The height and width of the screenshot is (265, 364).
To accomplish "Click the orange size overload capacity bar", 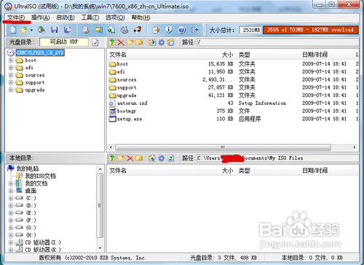I will [310, 30].
